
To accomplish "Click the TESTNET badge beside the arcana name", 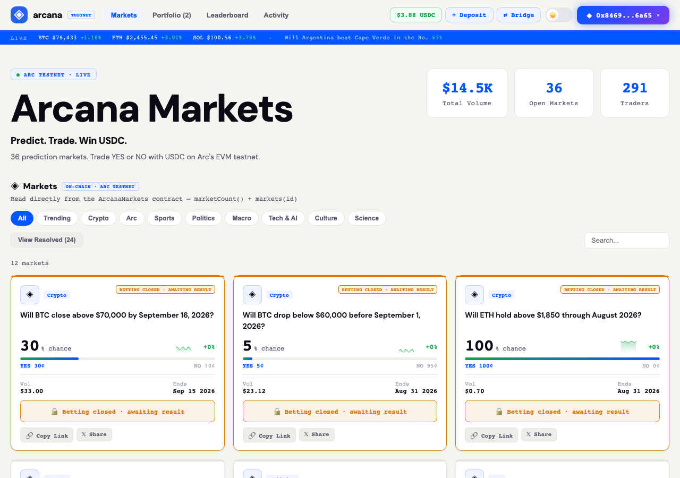I will click(x=81, y=15).
